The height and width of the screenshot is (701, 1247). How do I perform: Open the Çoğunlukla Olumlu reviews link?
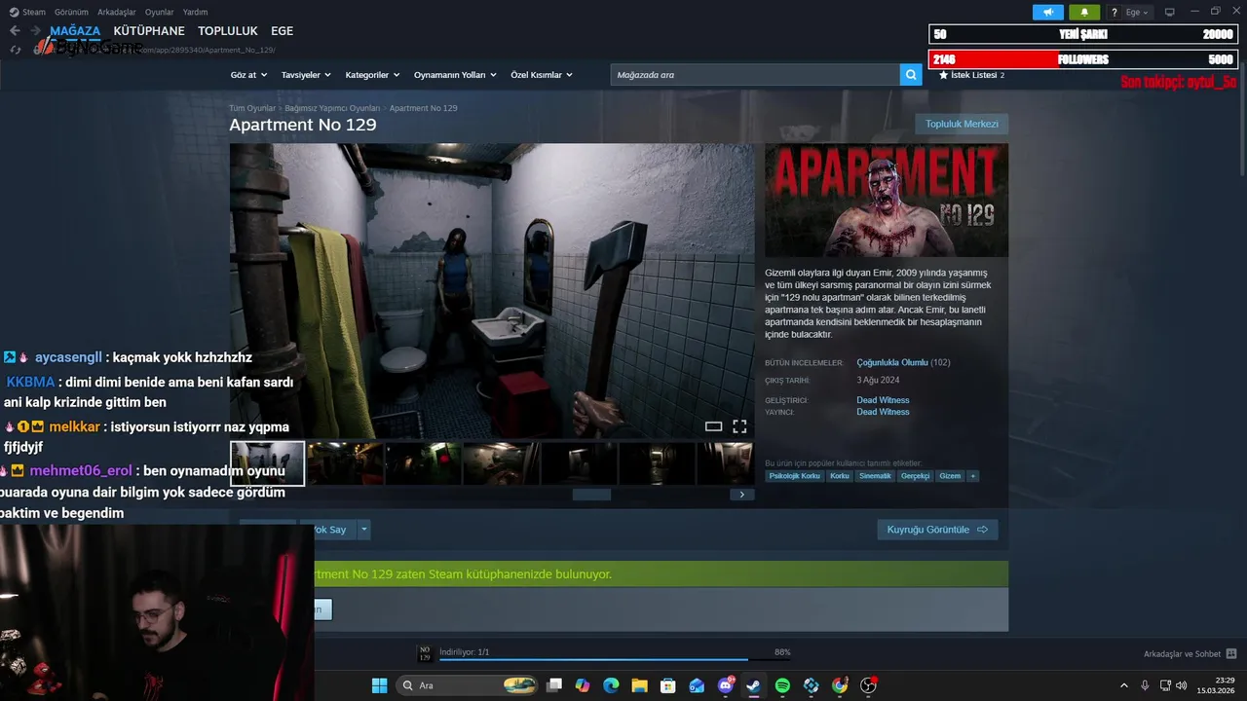[892, 362]
